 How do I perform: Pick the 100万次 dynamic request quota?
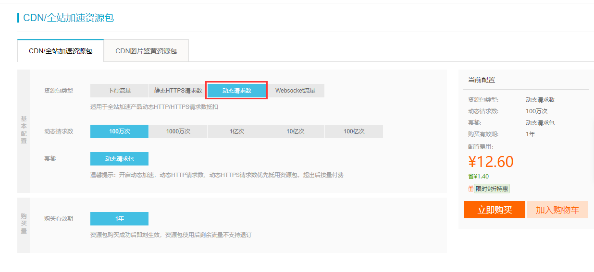tap(119, 131)
